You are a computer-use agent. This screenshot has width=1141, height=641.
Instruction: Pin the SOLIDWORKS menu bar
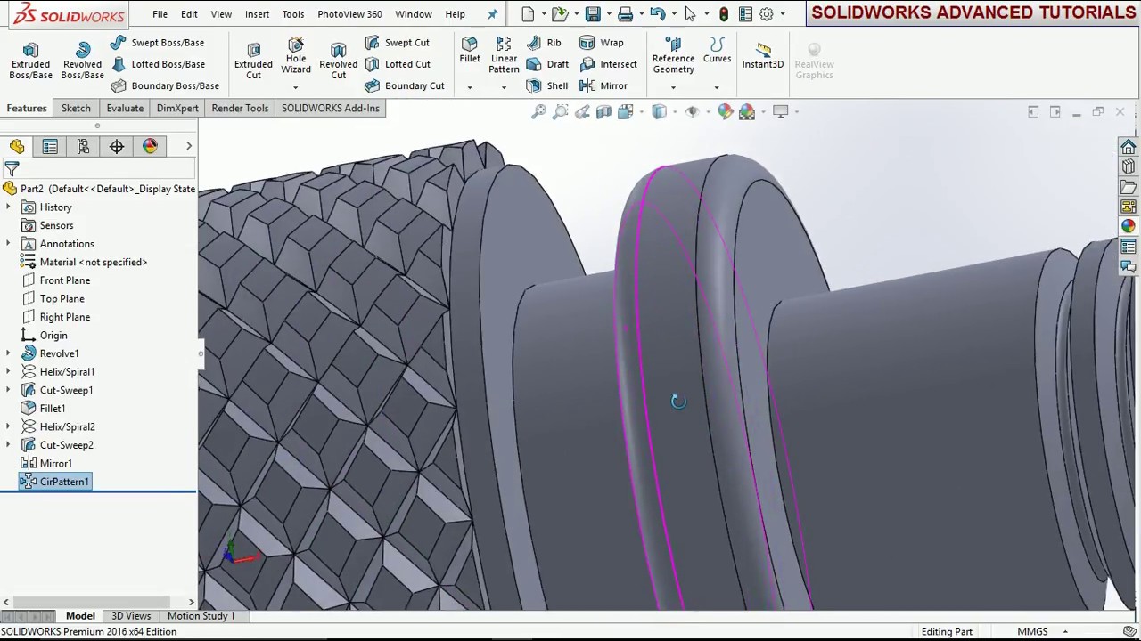pyautogui.click(x=492, y=14)
